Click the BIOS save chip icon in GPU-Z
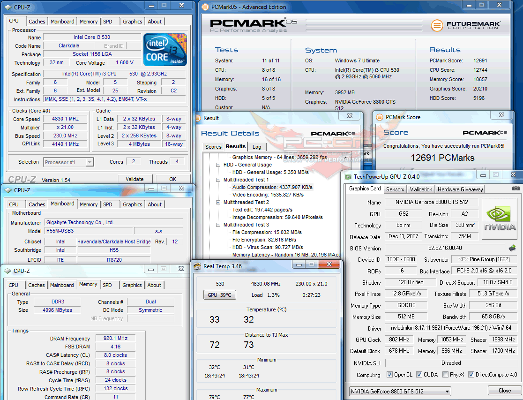523x400 pixels. tap(512, 248)
